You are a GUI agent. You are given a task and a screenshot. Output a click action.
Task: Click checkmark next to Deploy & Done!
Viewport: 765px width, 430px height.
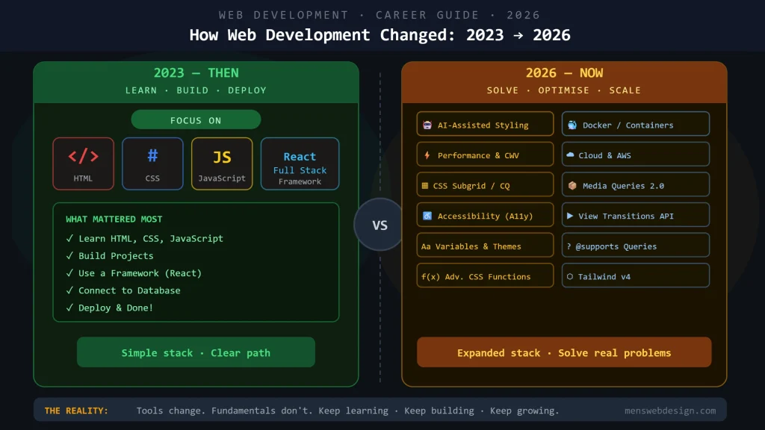pos(69,308)
